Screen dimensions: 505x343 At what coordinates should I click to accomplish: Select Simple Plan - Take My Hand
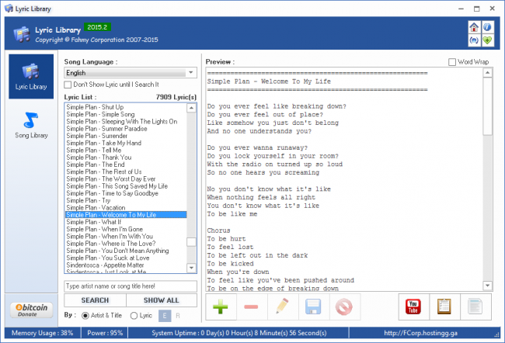(126, 144)
